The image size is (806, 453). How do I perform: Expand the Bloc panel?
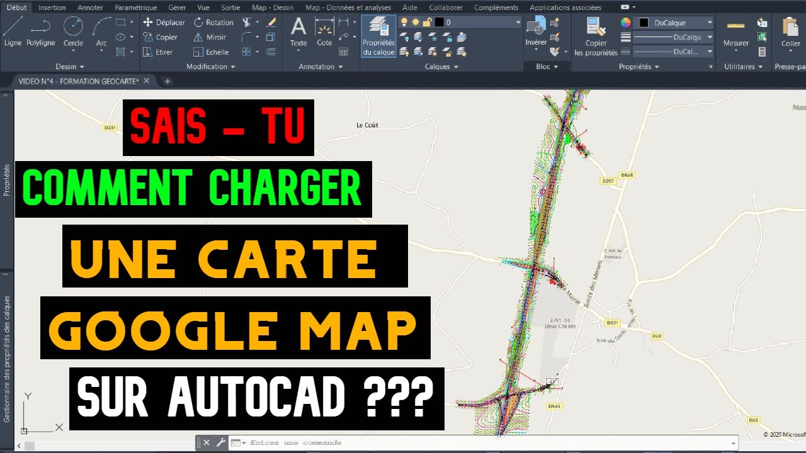point(547,67)
